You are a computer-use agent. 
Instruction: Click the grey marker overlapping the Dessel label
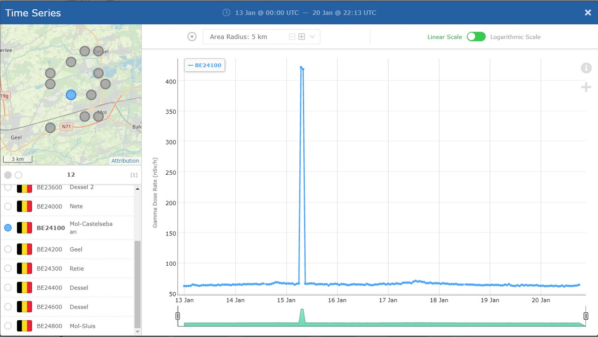click(x=98, y=51)
